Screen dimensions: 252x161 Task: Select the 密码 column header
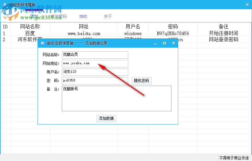[x=173, y=26]
